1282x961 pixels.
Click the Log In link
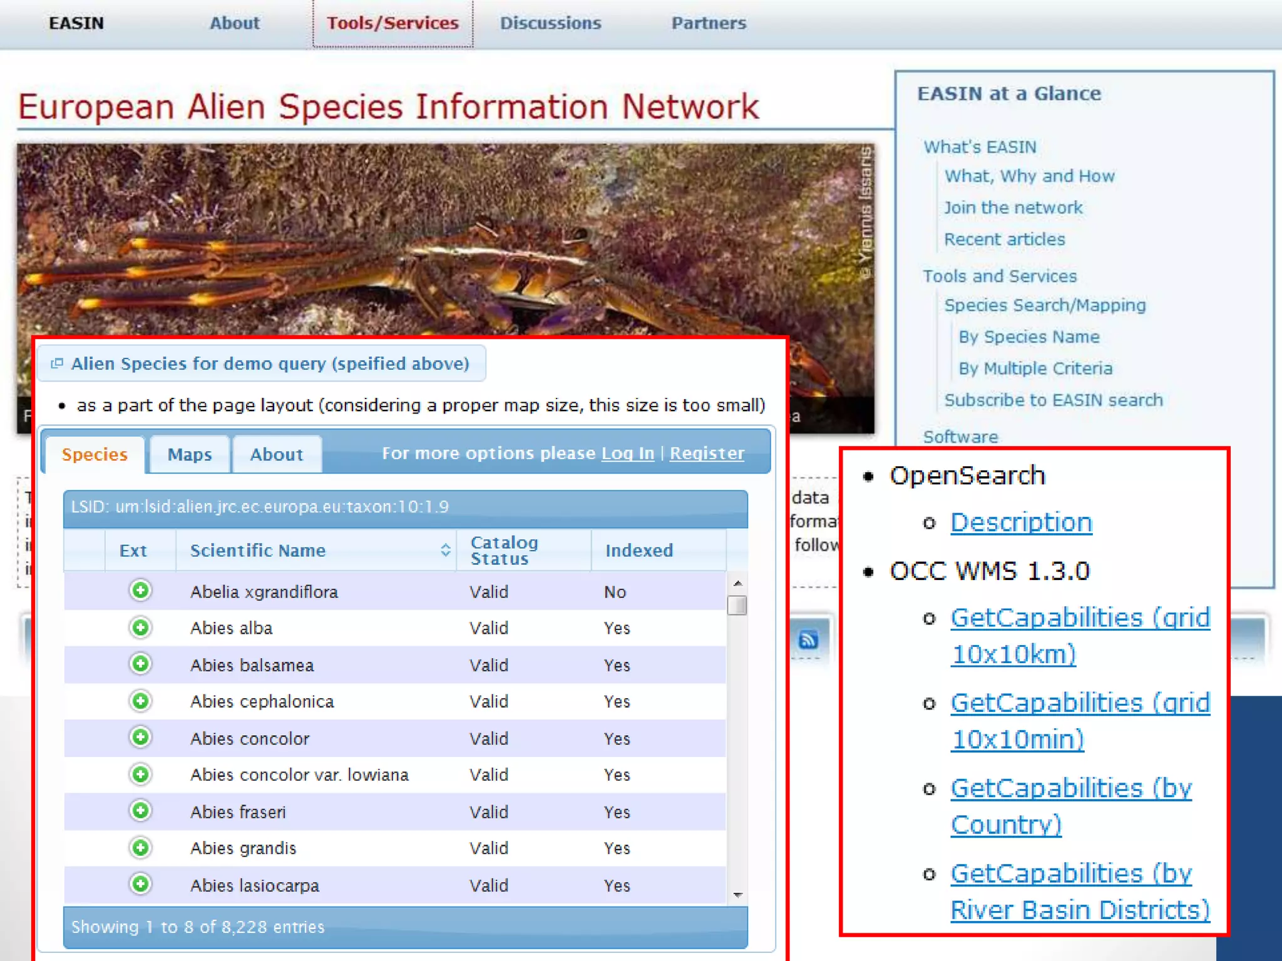pyautogui.click(x=627, y=453)
